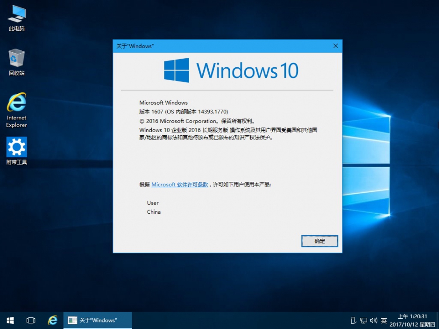Open the Microsoft 软件许可条款 link
Viewport: 439px width, 329px height.
coord(179,184)
